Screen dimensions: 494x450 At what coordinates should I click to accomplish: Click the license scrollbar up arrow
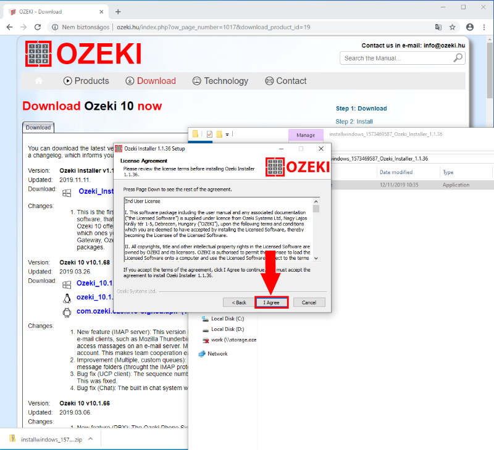[x=316, y=201]
